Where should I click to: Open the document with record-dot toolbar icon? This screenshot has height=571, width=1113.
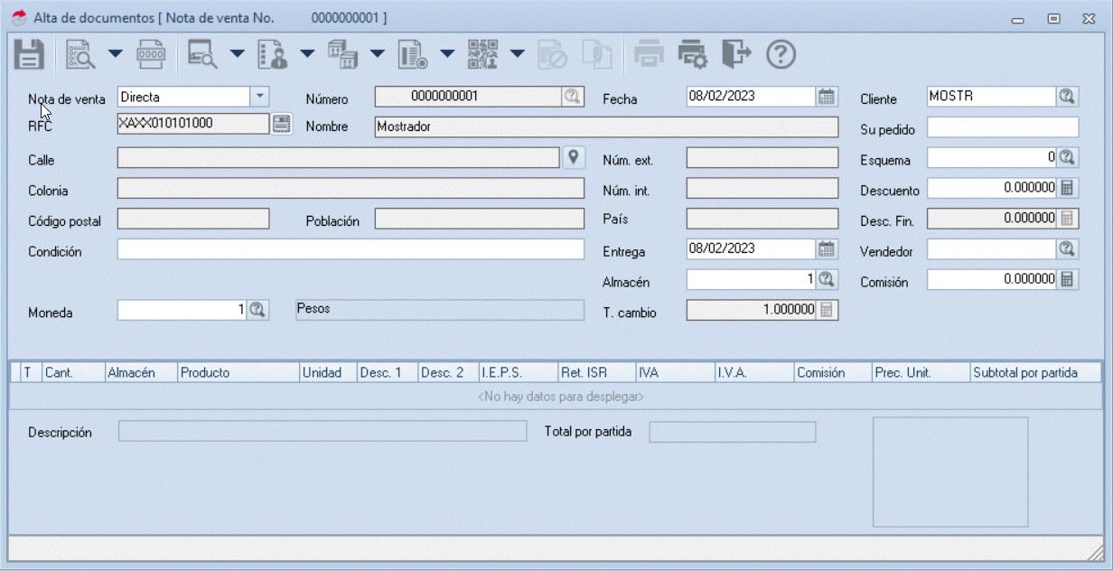point(413,54)
